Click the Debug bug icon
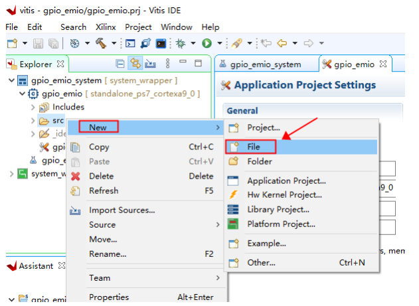Viewport: 419px width, 306px height. (x=181, y=43)
